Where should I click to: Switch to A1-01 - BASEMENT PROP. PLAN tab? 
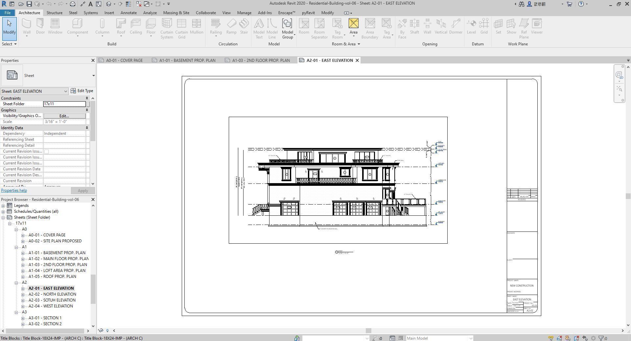pos(184,61)
